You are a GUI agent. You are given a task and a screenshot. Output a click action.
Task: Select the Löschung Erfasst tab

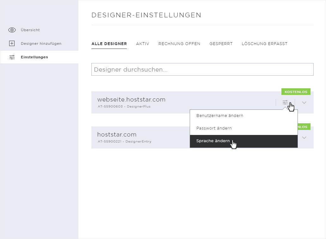tap(264, 44)
